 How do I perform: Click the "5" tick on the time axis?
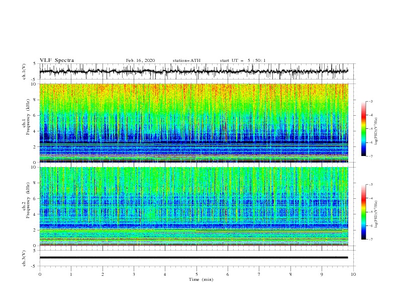click(196, 274)
